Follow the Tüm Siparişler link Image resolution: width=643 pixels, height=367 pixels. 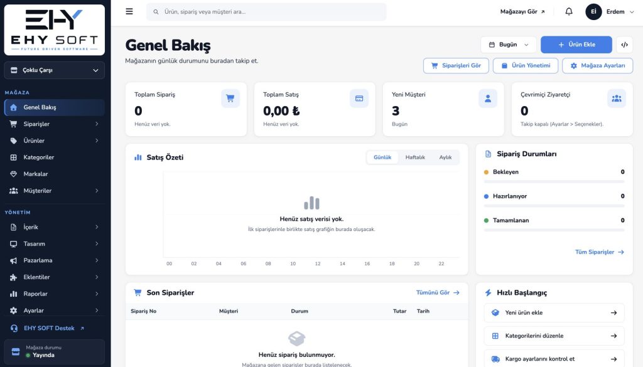click(600, 252)
